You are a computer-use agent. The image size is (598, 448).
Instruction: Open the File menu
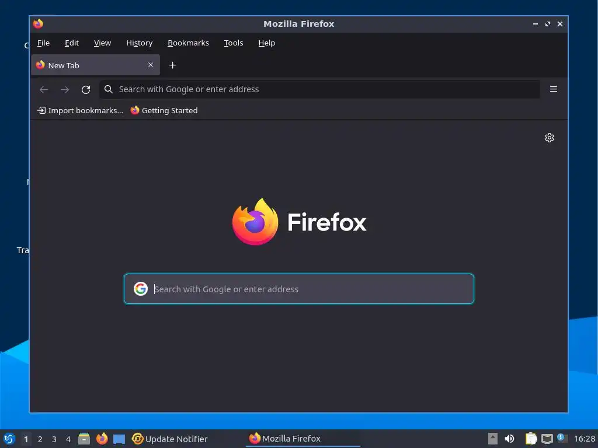[x=43, y=43]
